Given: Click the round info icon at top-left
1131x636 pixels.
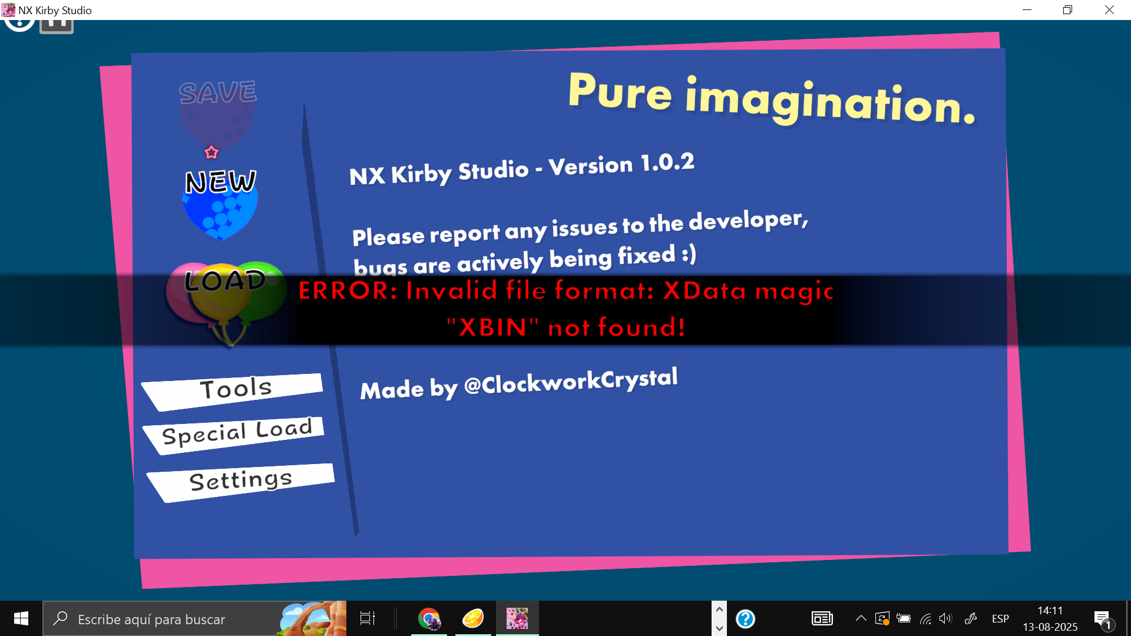Looking at the screenshot, I should coord(19,25).
